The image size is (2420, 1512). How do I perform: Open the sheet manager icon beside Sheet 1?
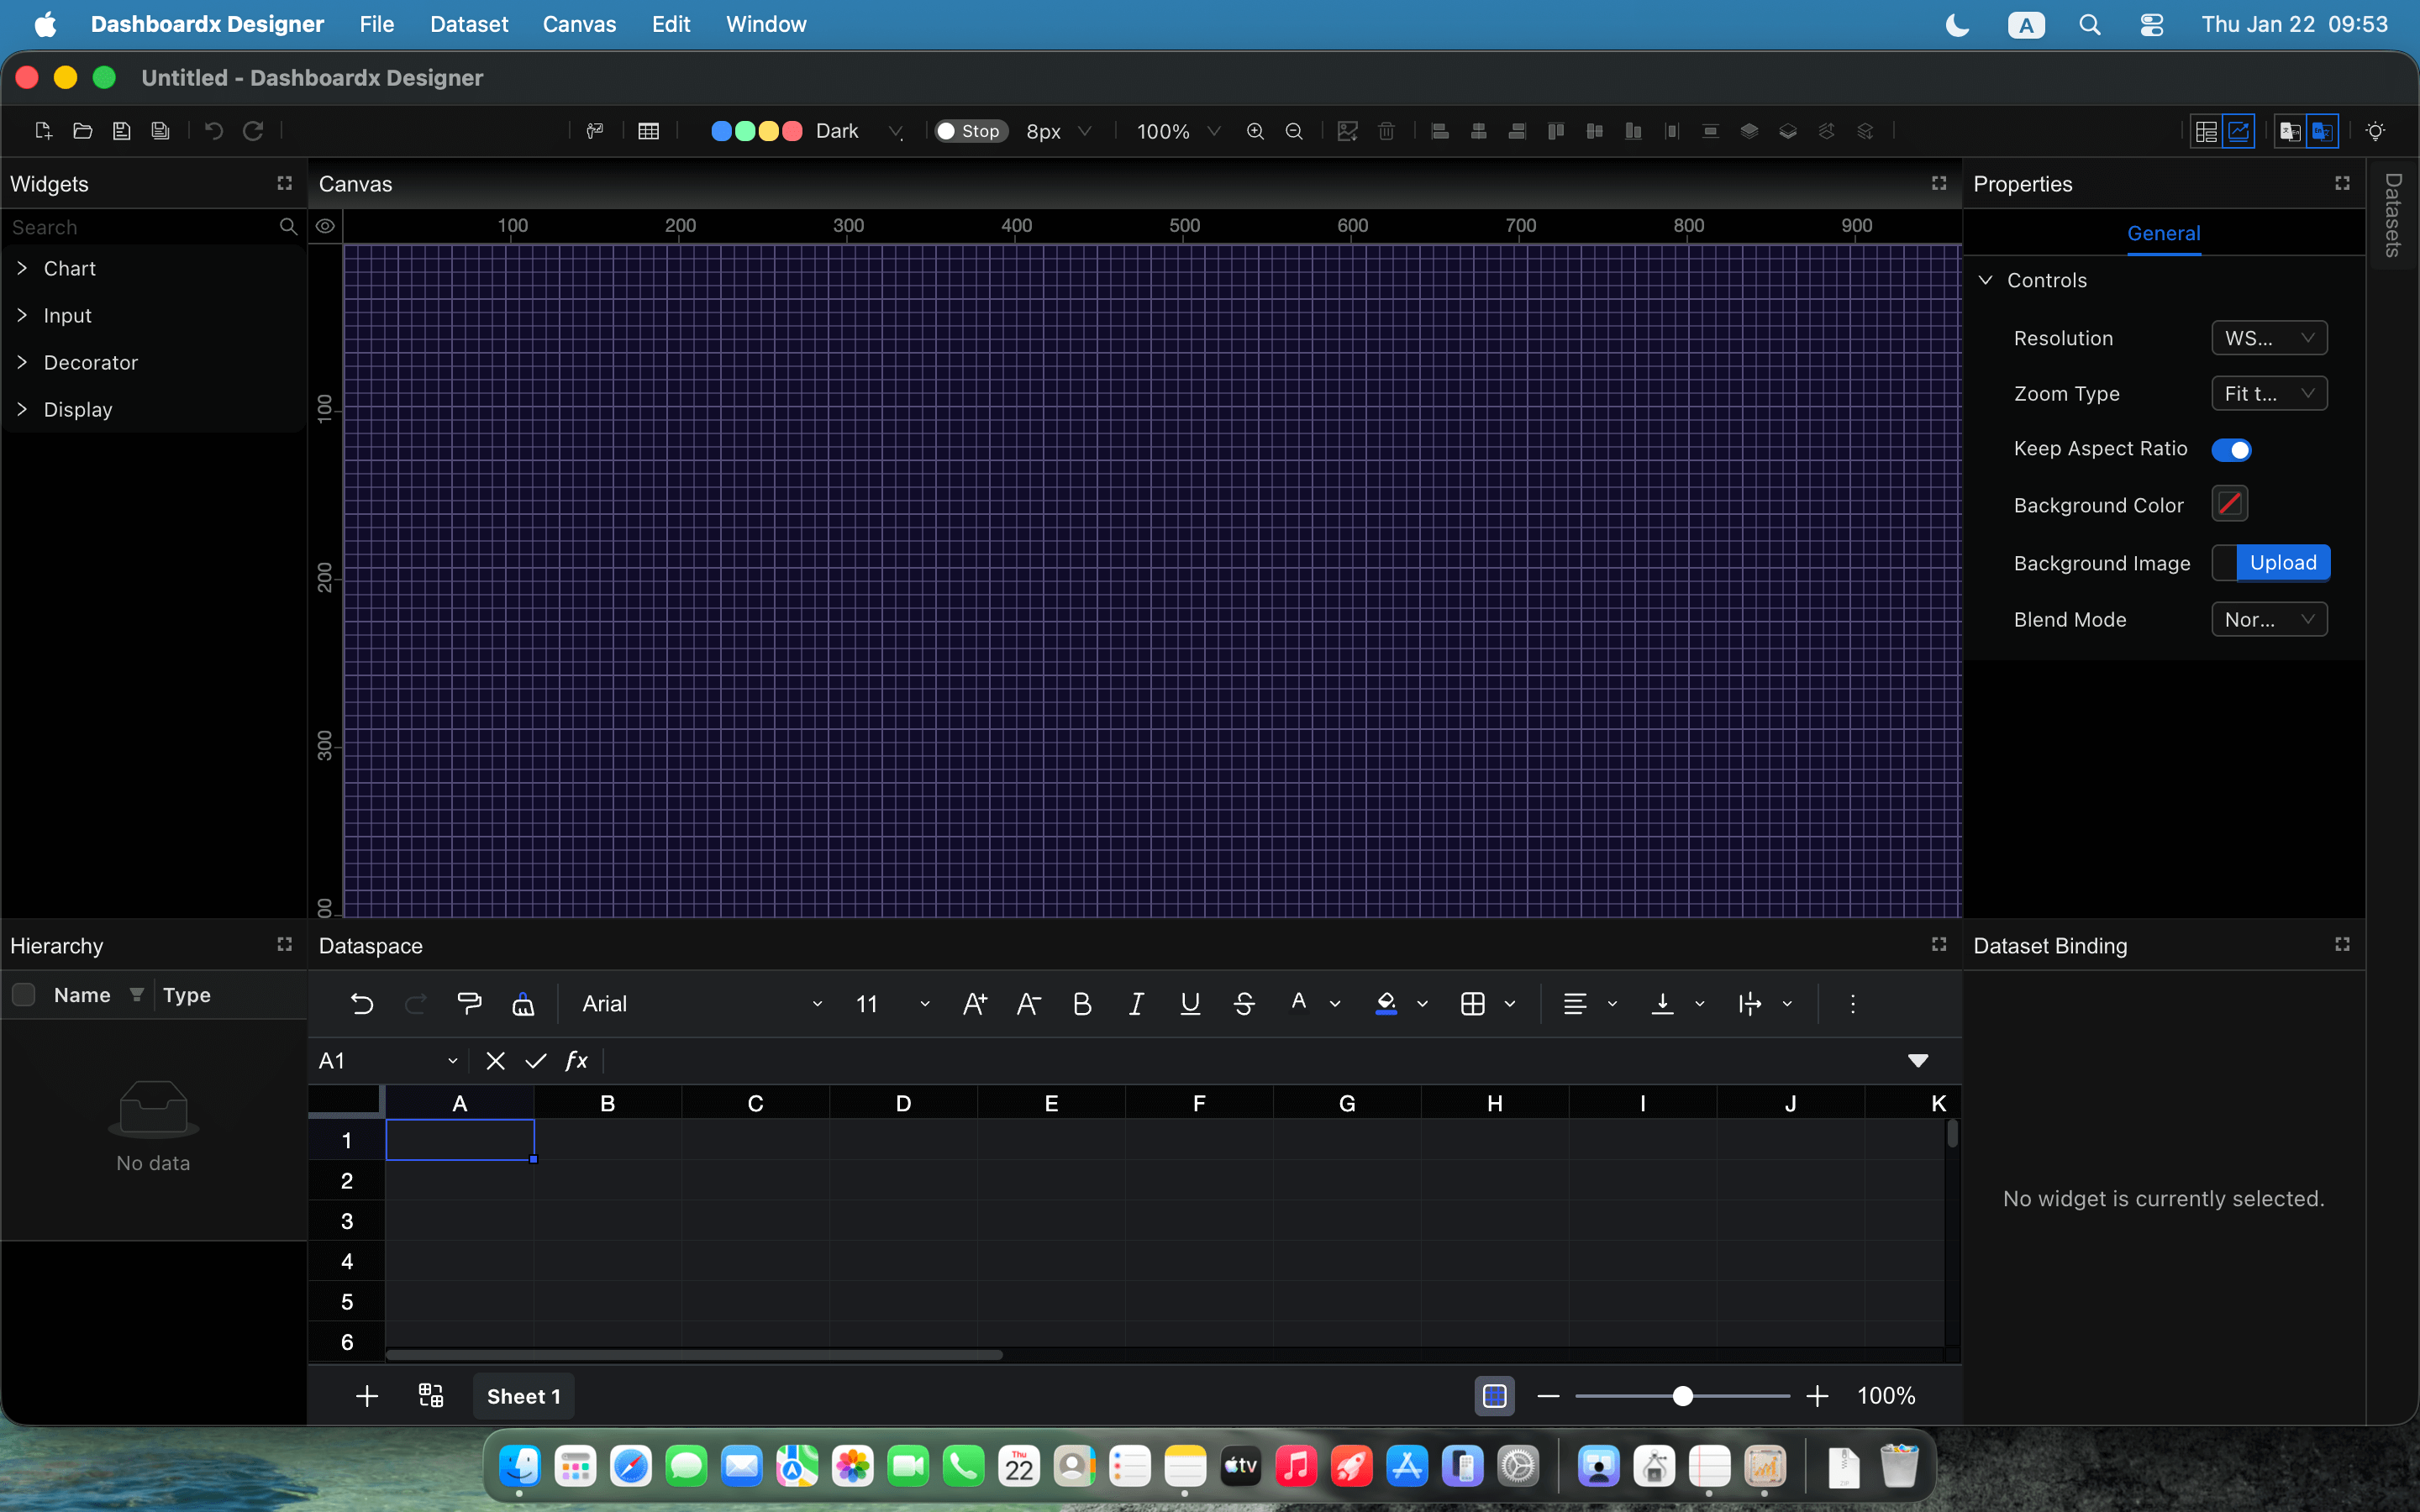point(431,1396)
